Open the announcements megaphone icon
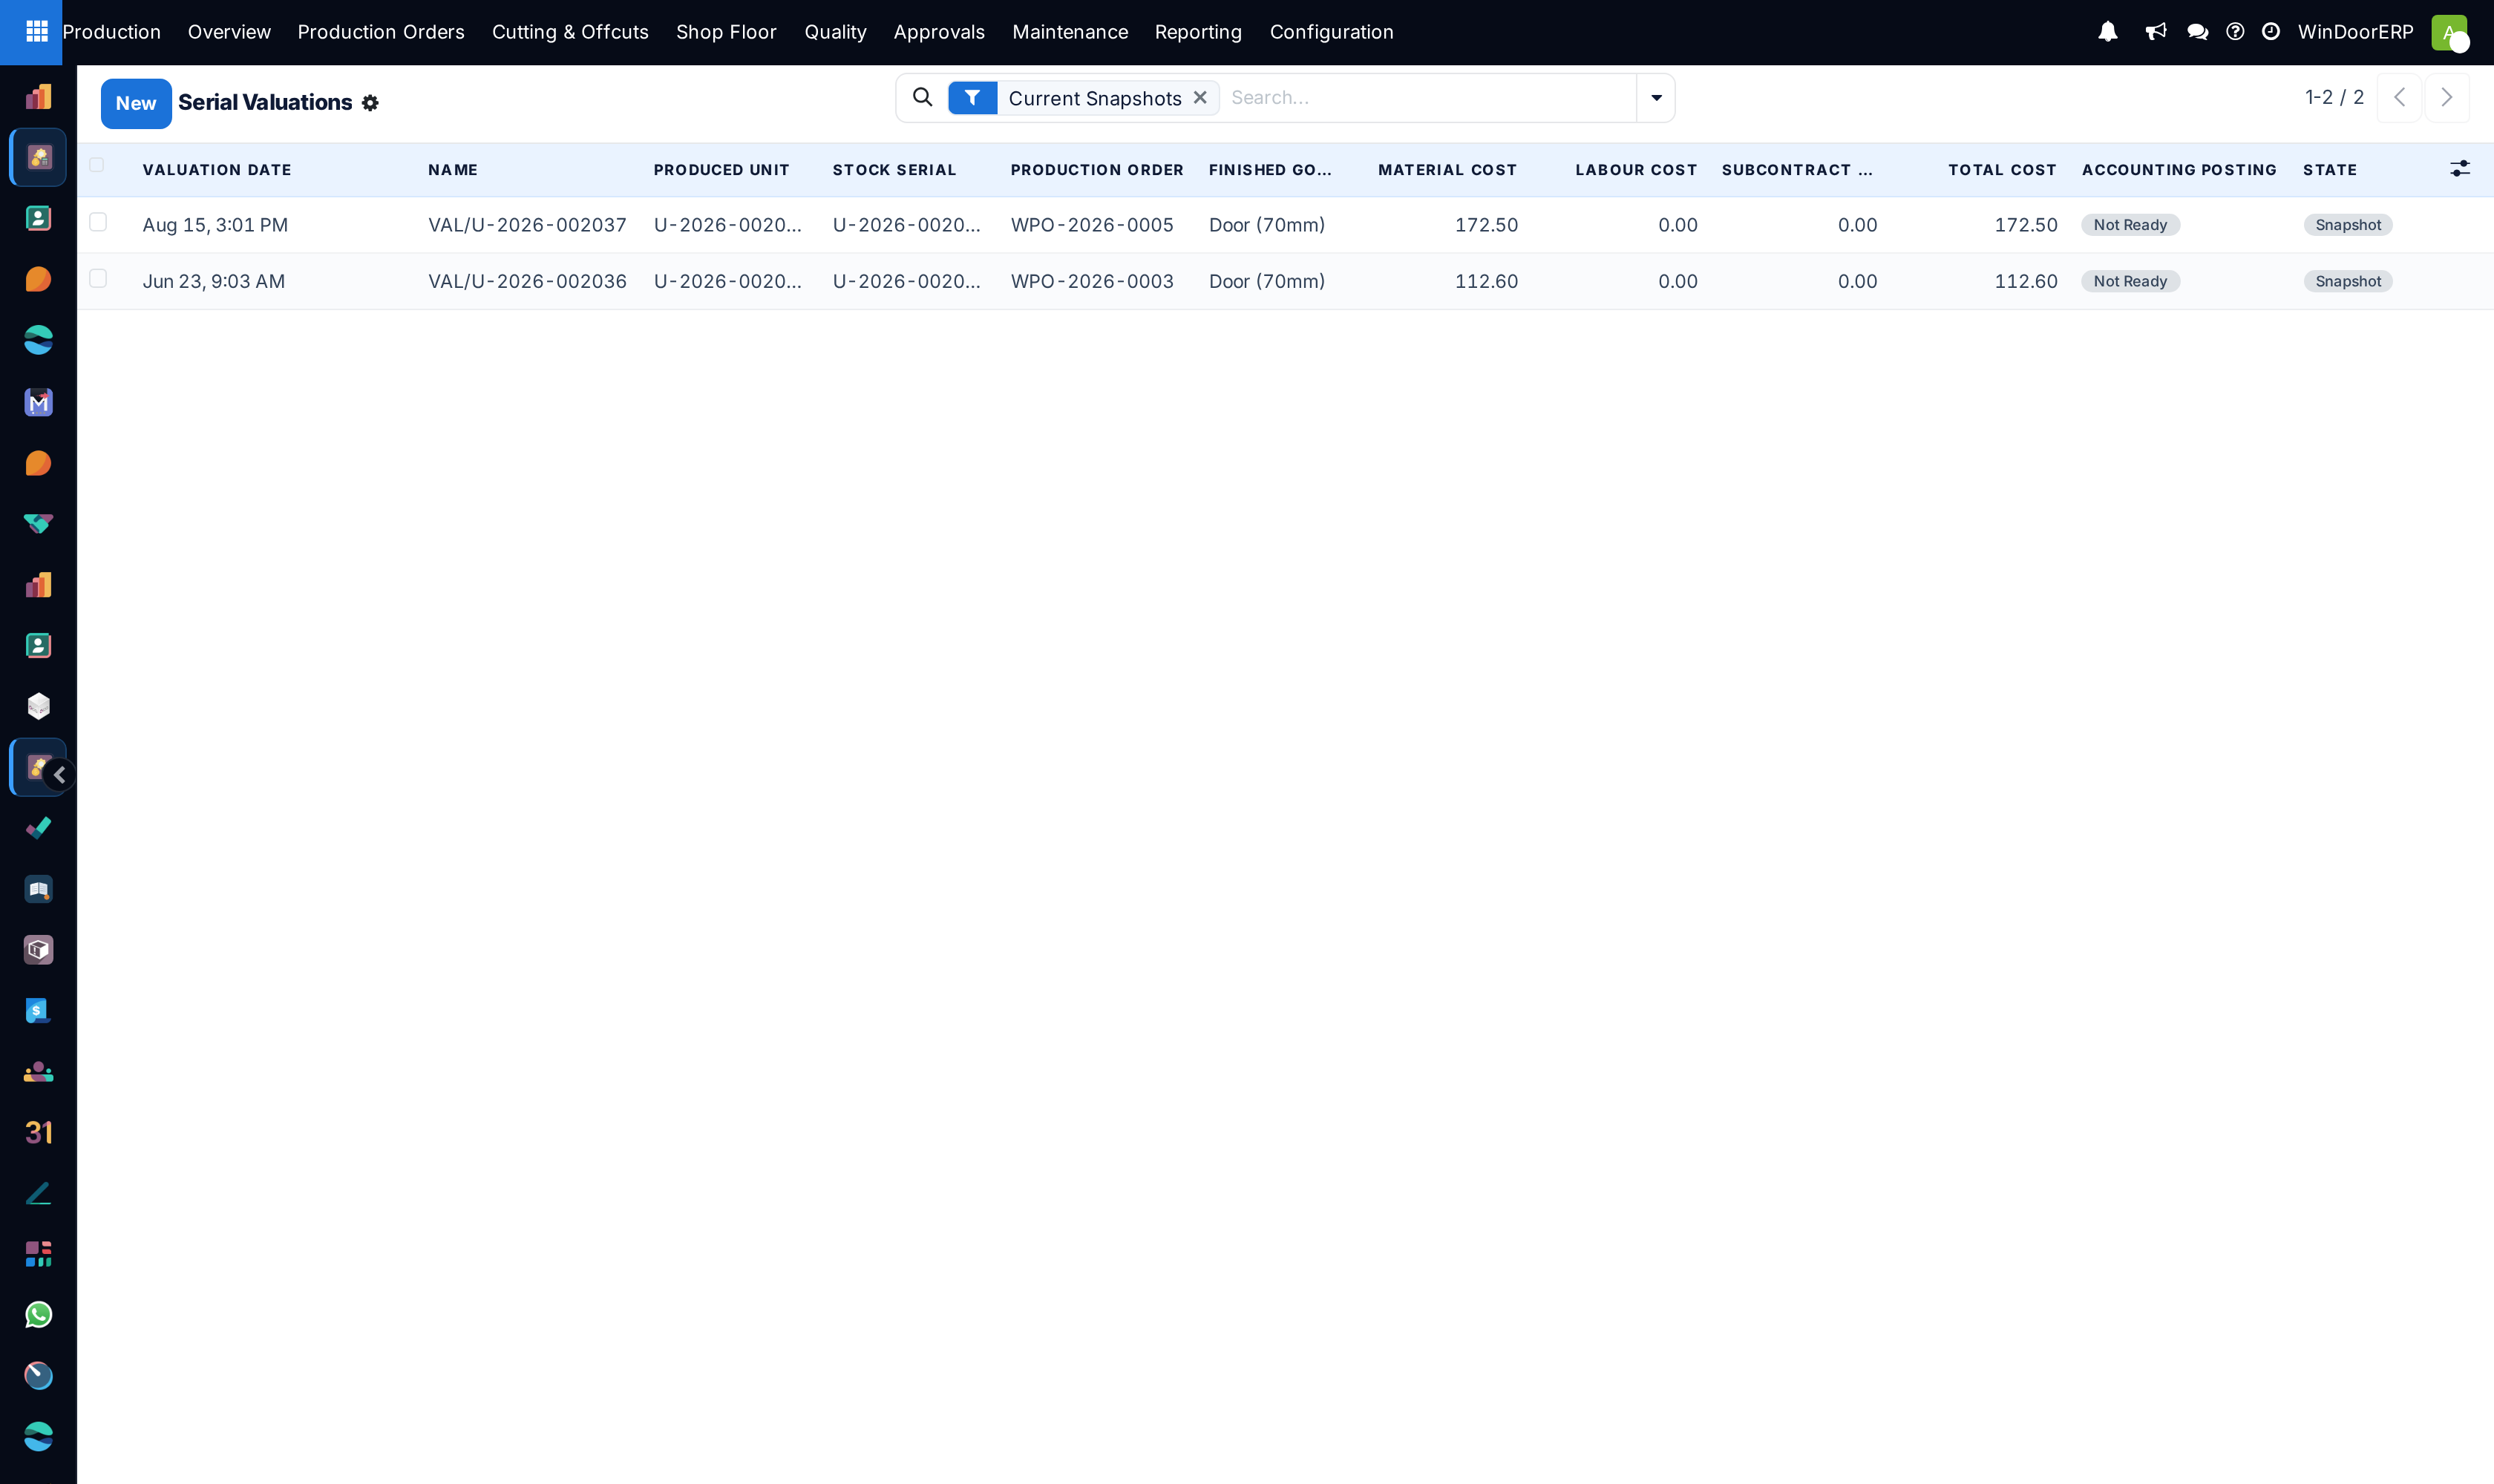The width and height of the screenshot is (2494, 1484). (2156, 32)
